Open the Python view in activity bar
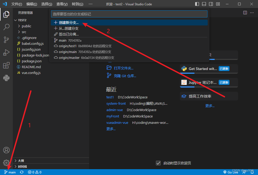This screenshot has width=258, height=175. [6, 78]
